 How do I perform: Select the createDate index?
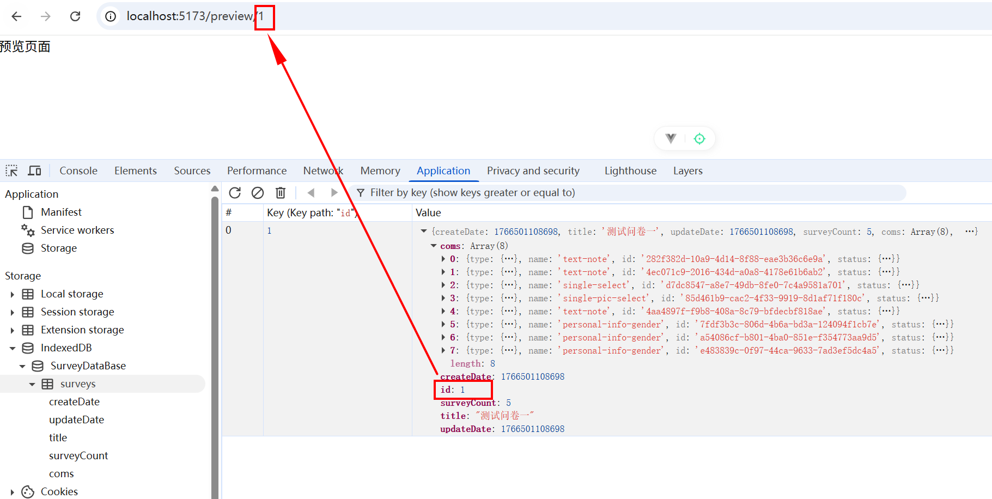point(74,401)
